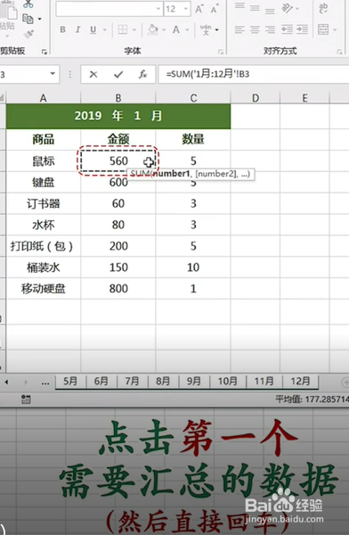This screenshot has height=535, width=349.
Task: Switch to the 7月 sheet tab
Action: (132, 381)
